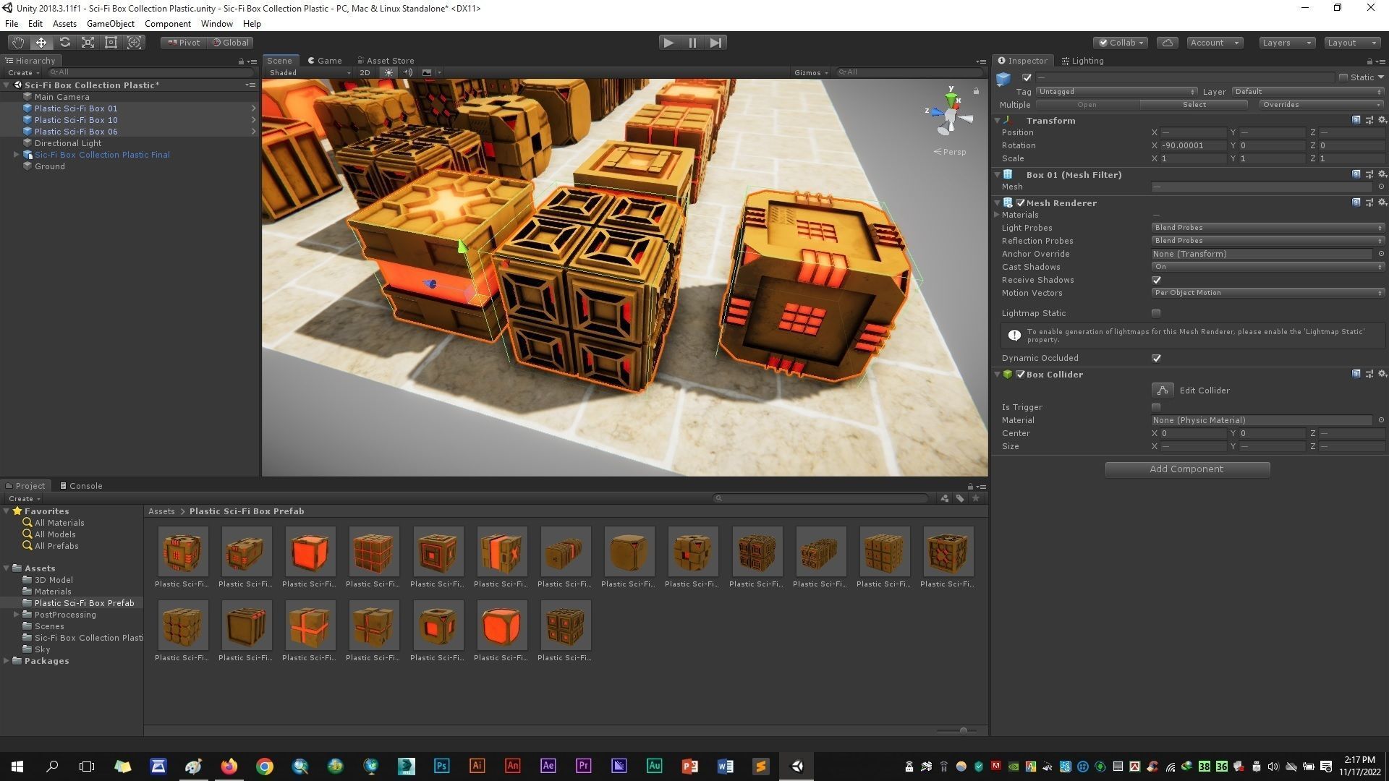Screen dimensions: 1389x781
Task: Toggle the Receive Shadows checkbox
Action: coord(1156,280)
